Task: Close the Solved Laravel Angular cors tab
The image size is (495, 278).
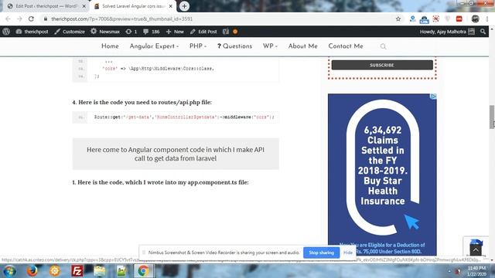Action: 170,6
